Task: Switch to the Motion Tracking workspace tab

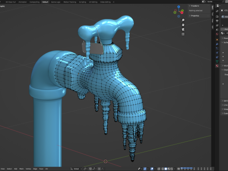Action: (70, 2)
